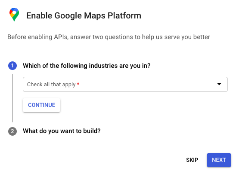The image size is (236, 173).
Task: Expand the "What do you want to build?" step
Action: 62,131
